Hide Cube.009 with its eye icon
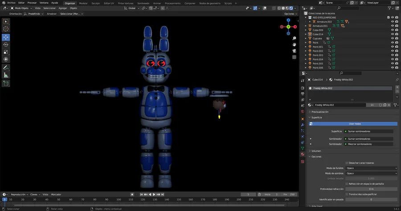Screen dimensions: 401x211 (393, 30)
